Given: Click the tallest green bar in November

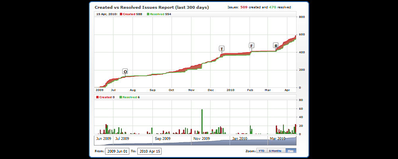Looking at the screenshot, I should [x=202, y=121].
